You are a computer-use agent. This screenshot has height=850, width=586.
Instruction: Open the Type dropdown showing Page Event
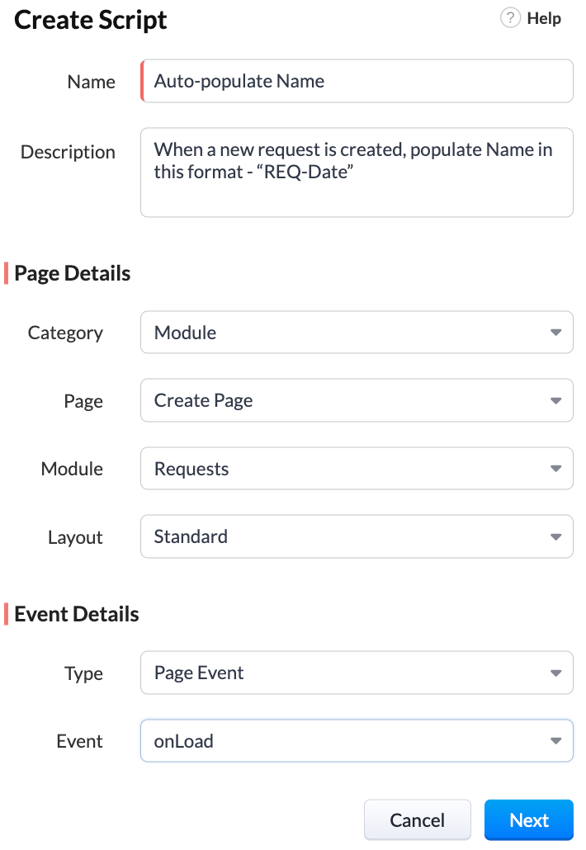(x=357, y=673)
